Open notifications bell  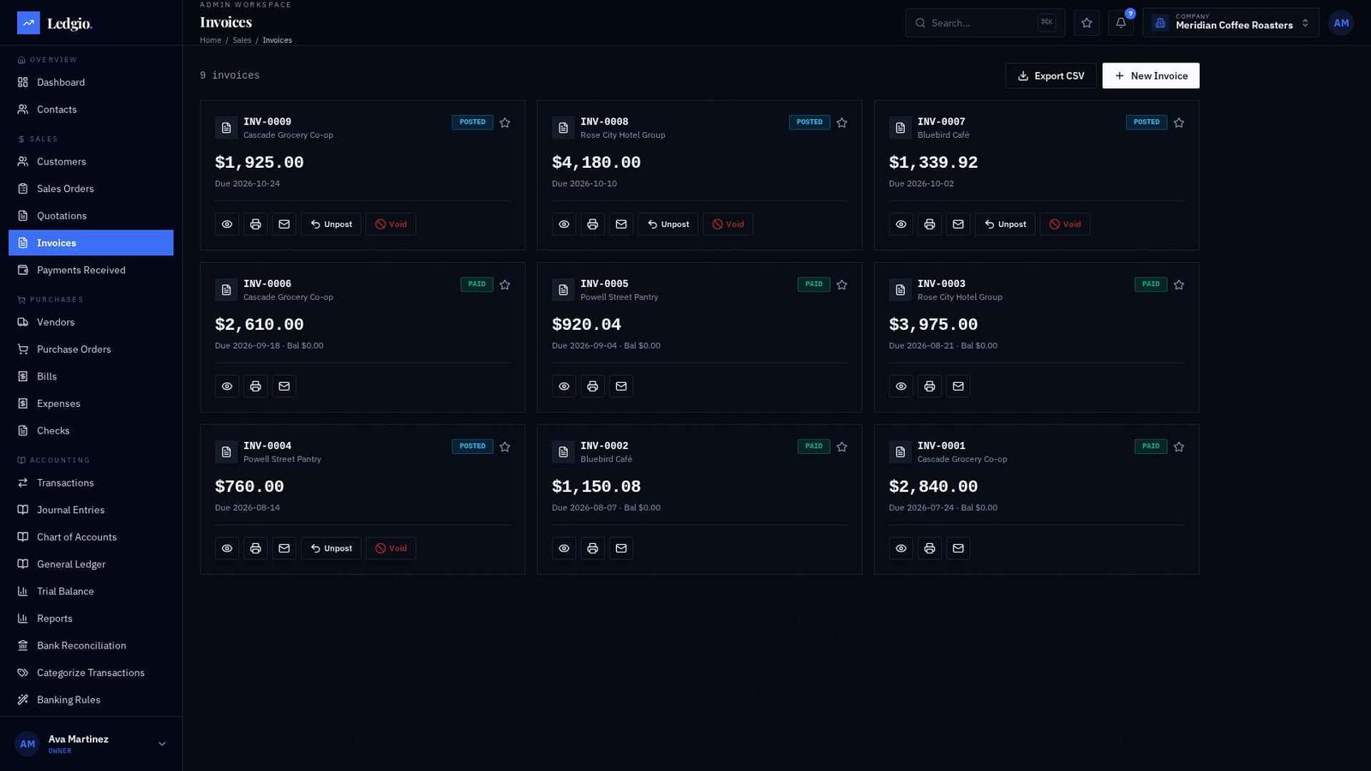1121,23
